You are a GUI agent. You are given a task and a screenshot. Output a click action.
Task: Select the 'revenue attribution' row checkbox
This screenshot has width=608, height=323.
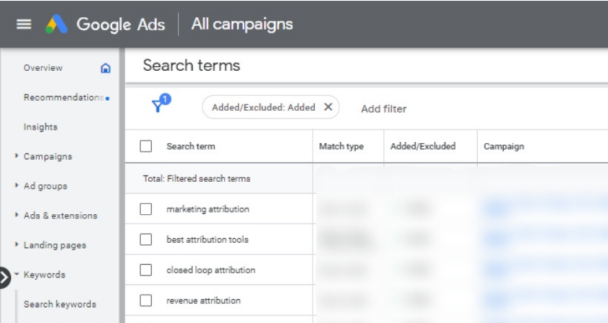click(x=146, y=300)
